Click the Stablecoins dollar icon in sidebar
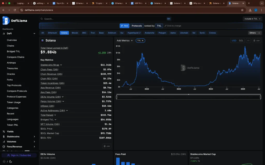Screen dimensions: 265x165 pyautogui.click(x=4, y=137)
